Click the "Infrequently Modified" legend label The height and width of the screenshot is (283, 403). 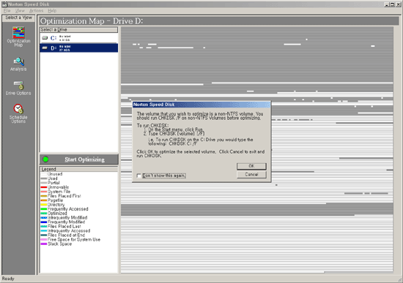pyautogui.click(x=67, y=218)
